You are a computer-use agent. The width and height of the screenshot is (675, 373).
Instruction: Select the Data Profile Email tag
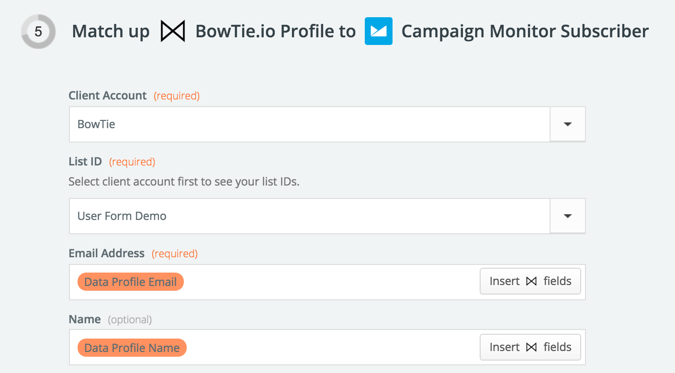pos(130,282)
